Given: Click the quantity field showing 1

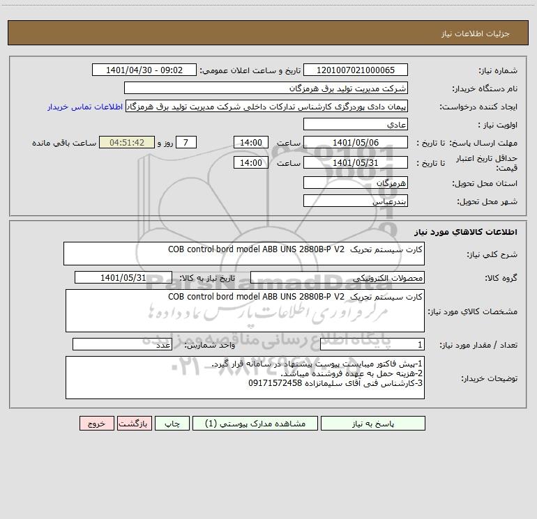Looking at the screenshot, I should [372, 345].
